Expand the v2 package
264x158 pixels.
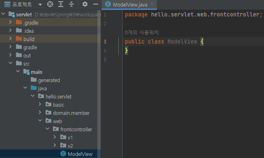(x=55, y=145)
